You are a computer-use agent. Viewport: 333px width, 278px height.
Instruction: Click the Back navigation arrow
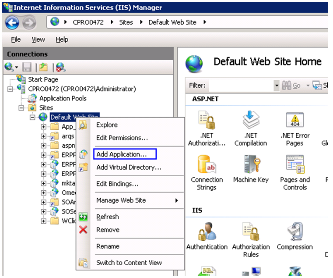[12, 22]
